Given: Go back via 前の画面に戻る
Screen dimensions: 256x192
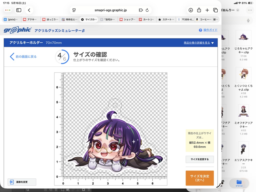Looking at the screenshot, I should 23,57.
